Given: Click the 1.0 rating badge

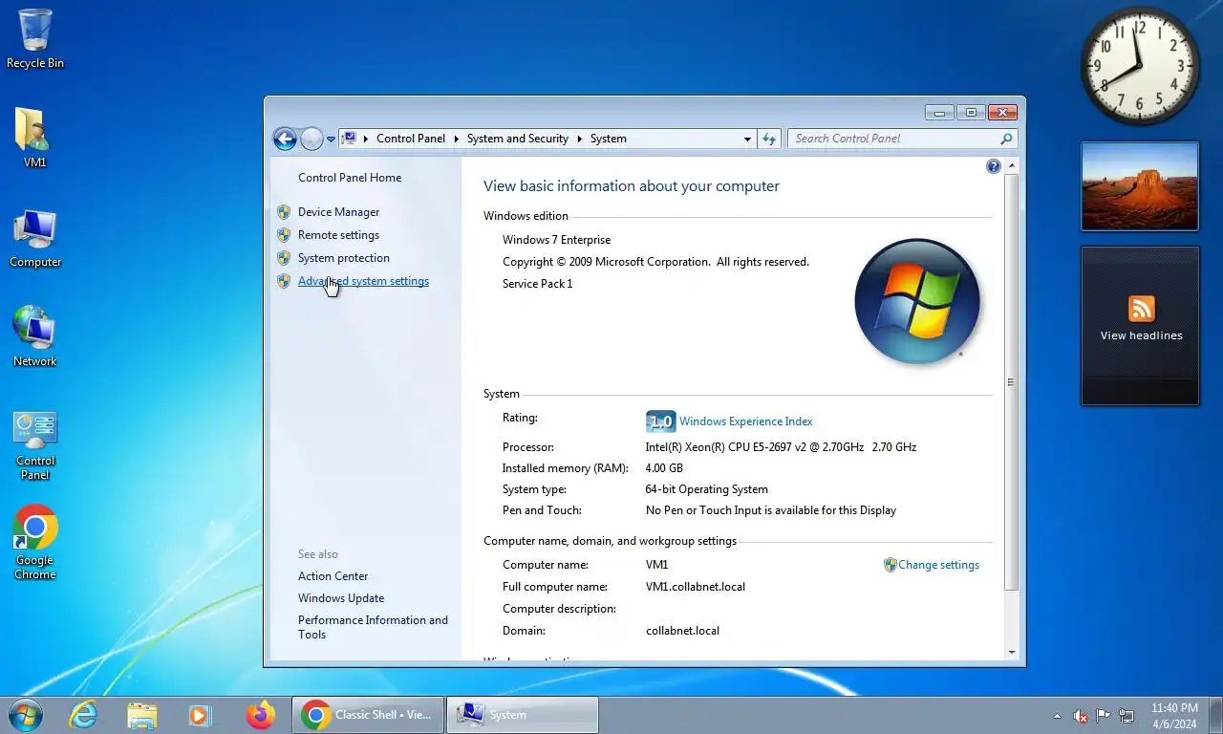Looking at the screenshot, I should [660, 421].
